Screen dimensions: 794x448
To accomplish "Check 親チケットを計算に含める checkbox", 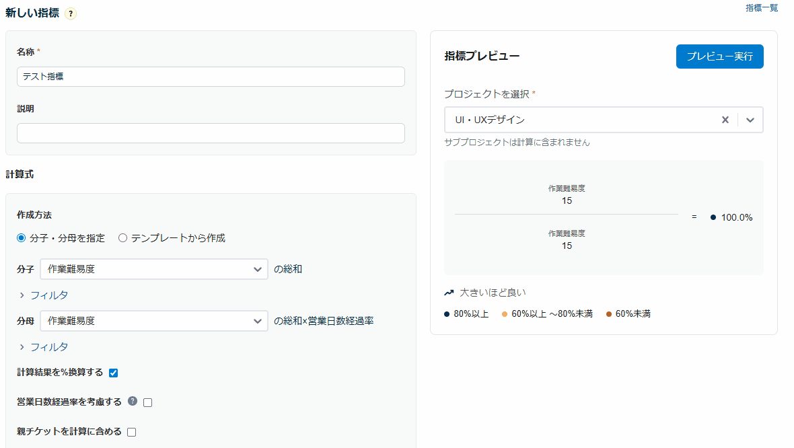I will 132,432.
